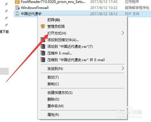The width and height of the screenshot is (151, 122).
Task: Expand the 打开方式(H) submenu arrow
Action: tap(123, 33)
